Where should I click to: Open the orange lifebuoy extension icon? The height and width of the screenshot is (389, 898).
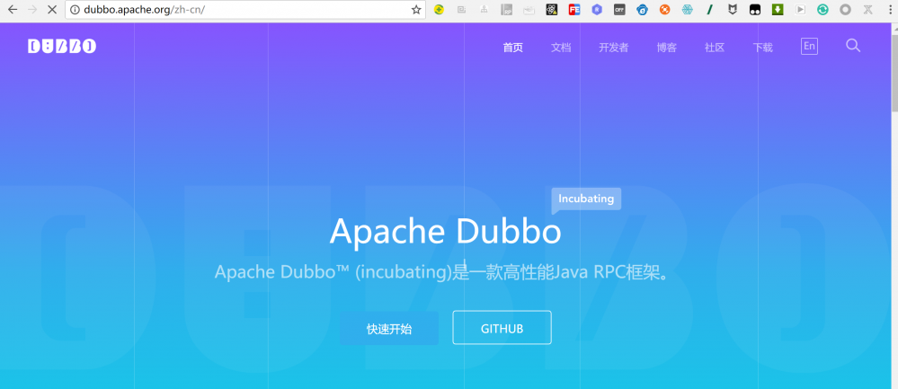tap(664, 10)
